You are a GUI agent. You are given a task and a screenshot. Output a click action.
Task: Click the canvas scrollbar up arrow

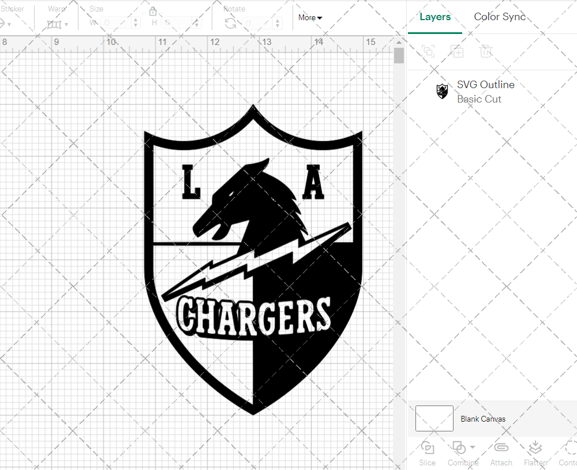[x=399, y=42]
